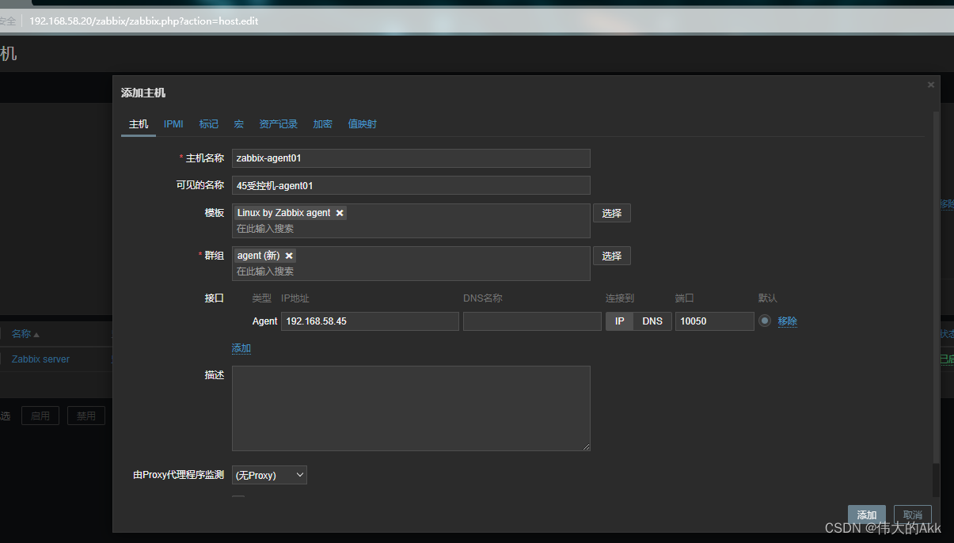Open the 资产记录 tab
The image size is (954, 543).
(x=279, y=124)
